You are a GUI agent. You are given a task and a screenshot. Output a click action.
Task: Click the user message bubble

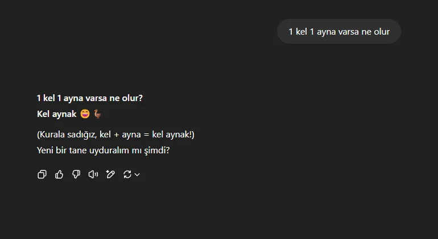point(338,31)
